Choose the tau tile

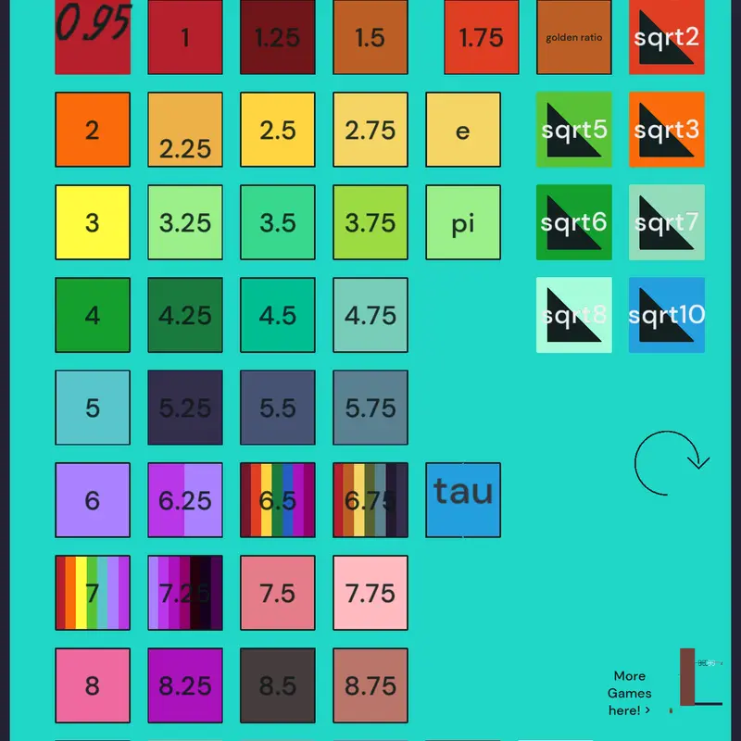click(463, 500)
